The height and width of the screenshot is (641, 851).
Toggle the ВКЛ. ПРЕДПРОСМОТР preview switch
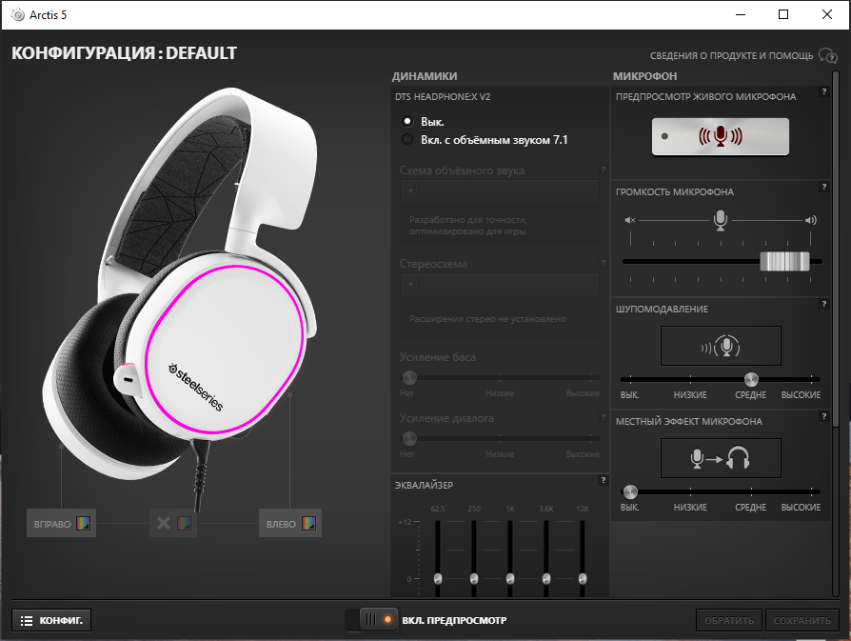pos(371,620)
